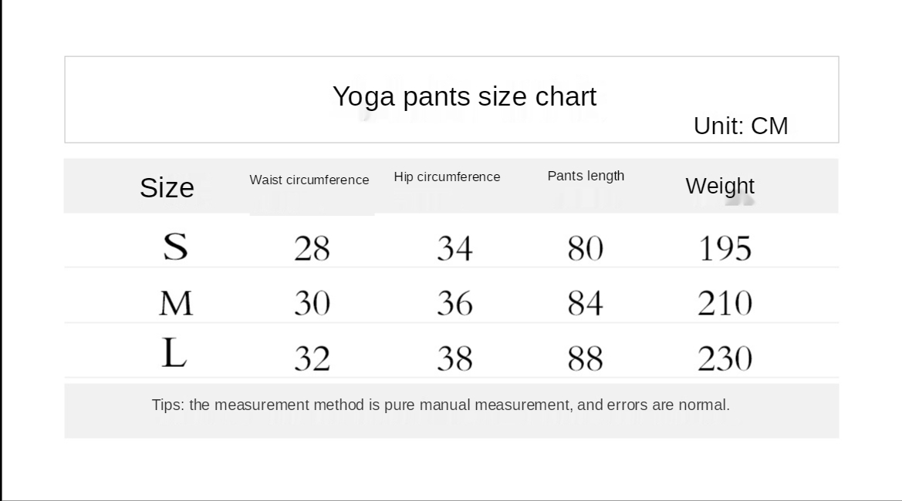This screenshot has height=501, width=902.
Task: Click the waist value 28
Action: coord(312,249)
